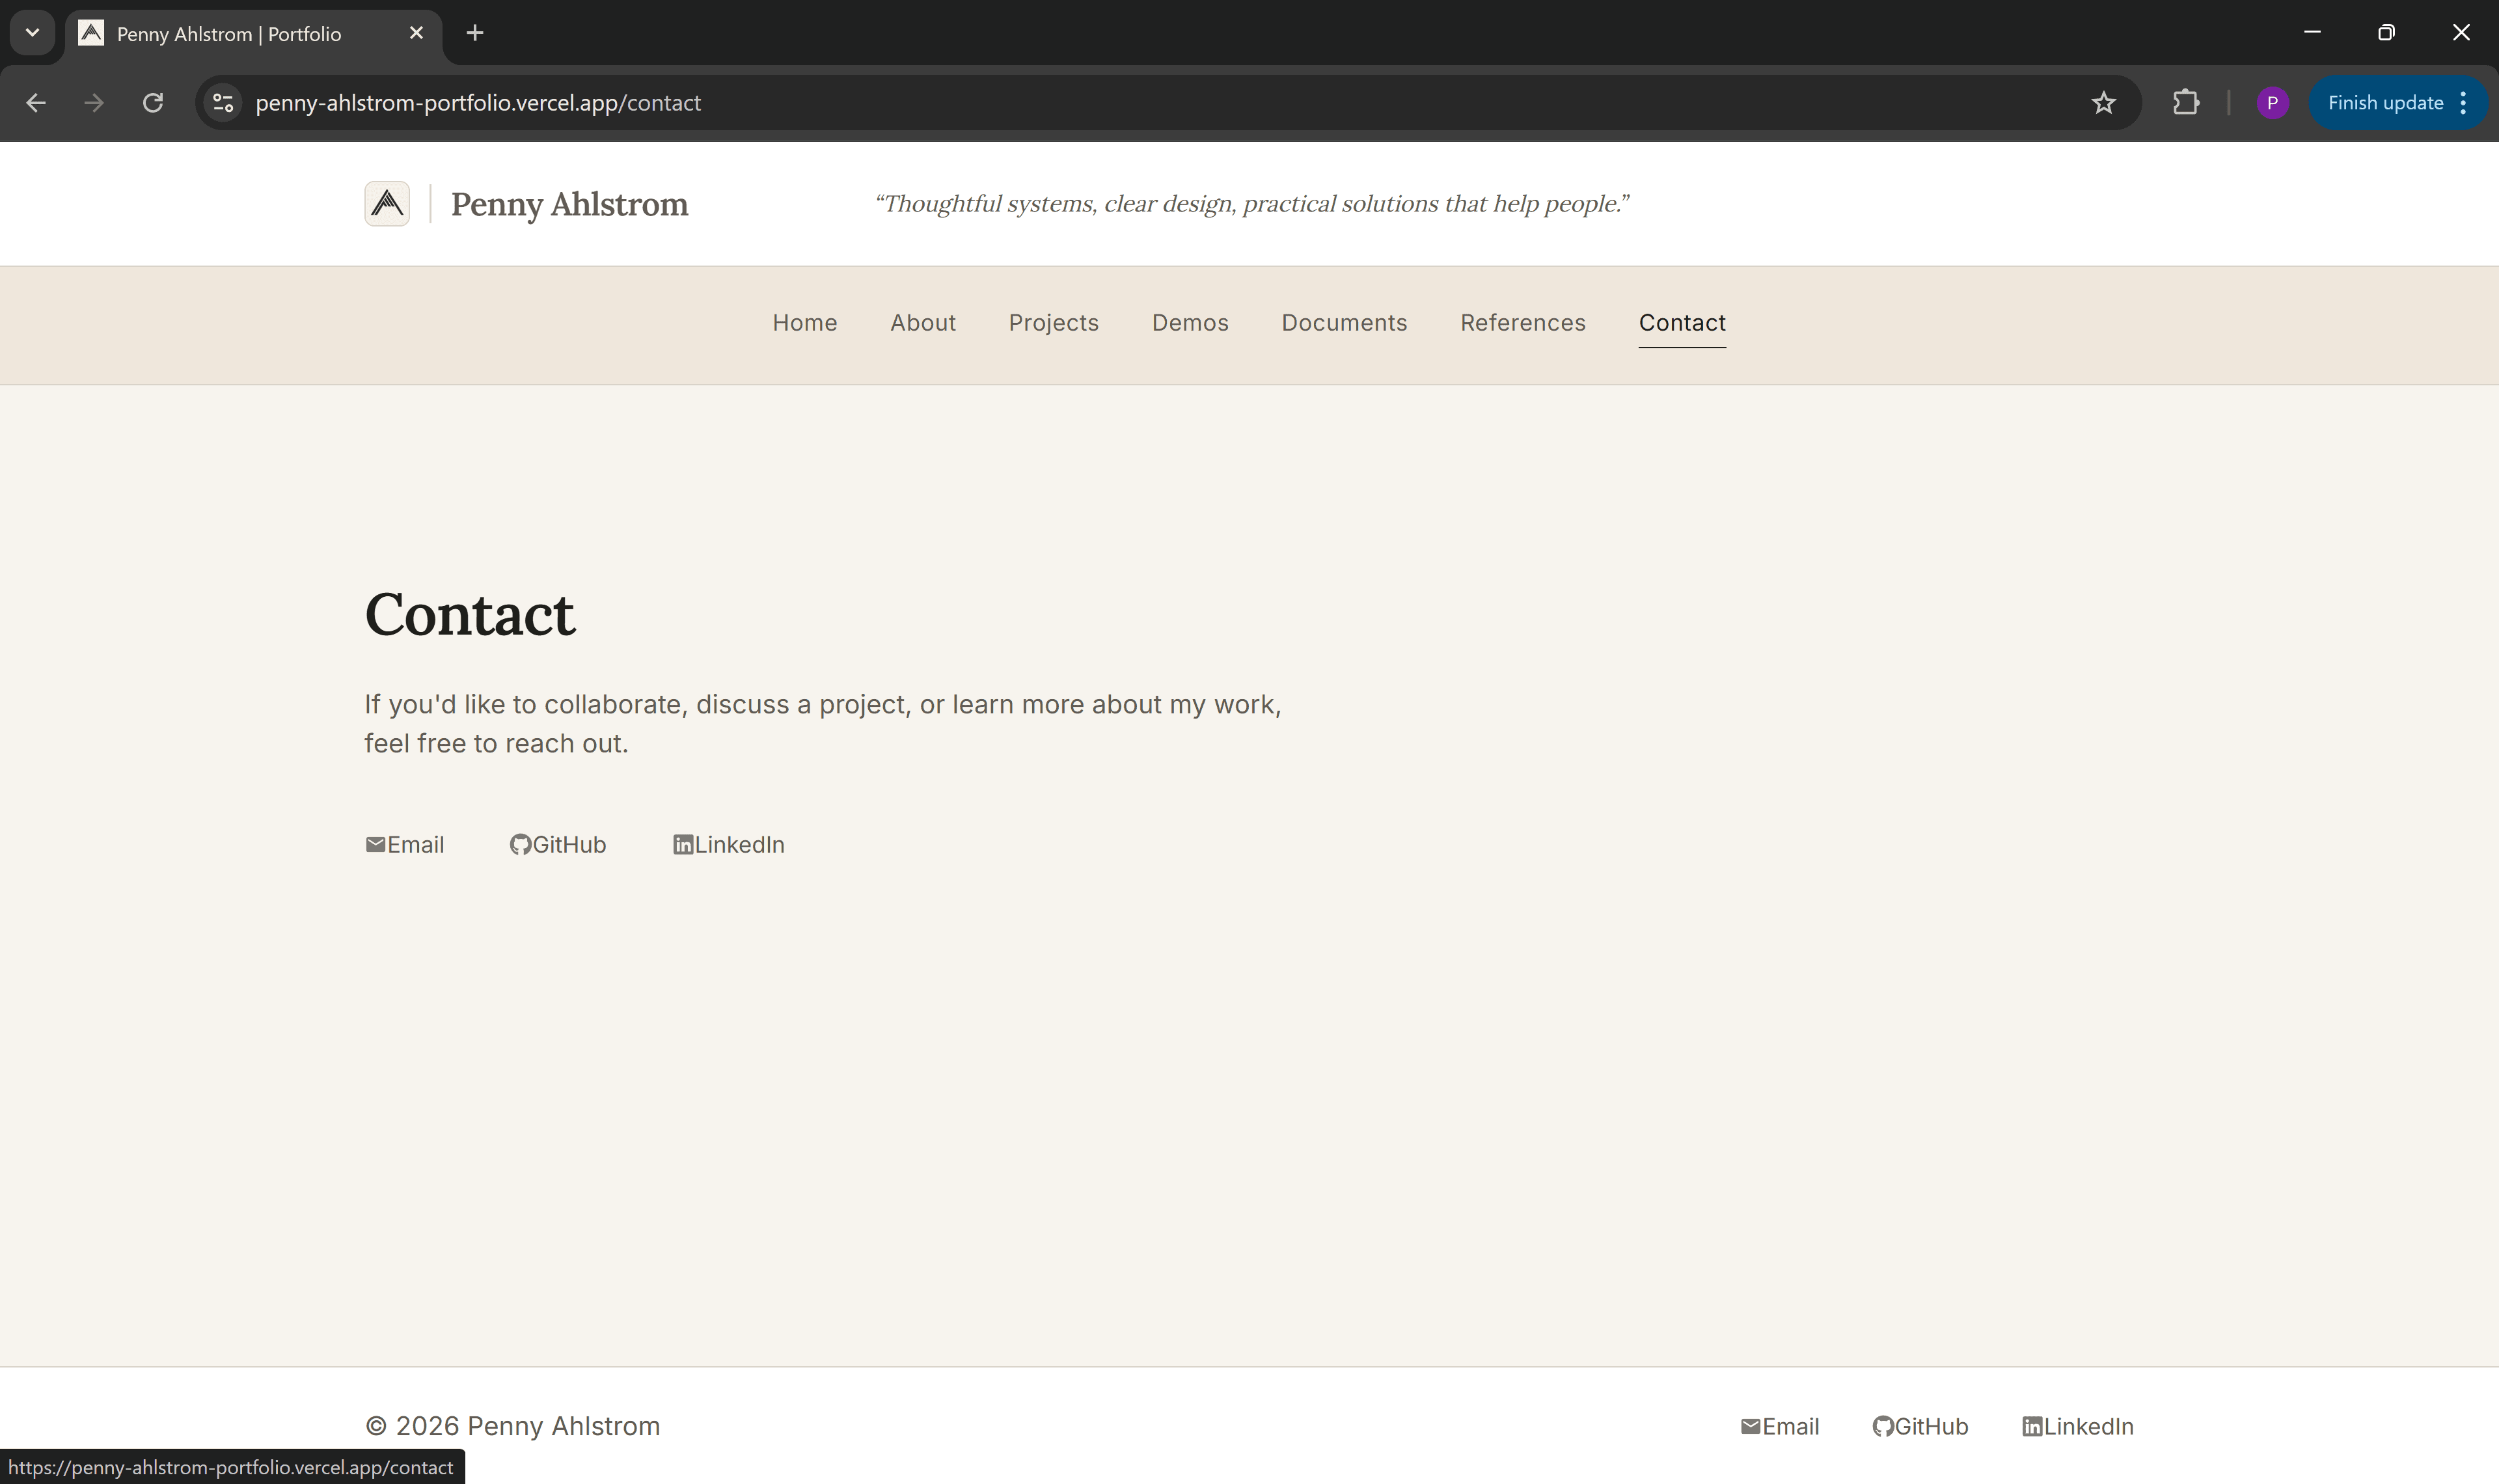Click the Finish update button

tap(2384, 102)
